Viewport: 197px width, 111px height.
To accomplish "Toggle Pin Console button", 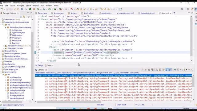I will point(175,70).
